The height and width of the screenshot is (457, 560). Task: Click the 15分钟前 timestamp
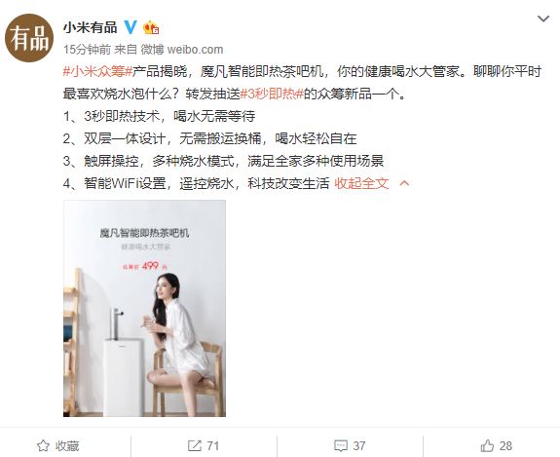click(87, 50)
